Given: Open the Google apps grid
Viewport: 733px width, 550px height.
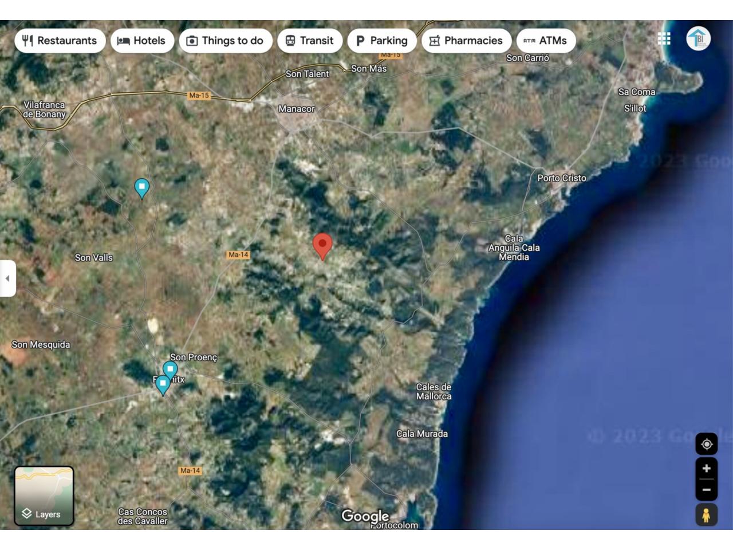Looking at the screenshot, I should pyautogui.click(x=664, y=38).
